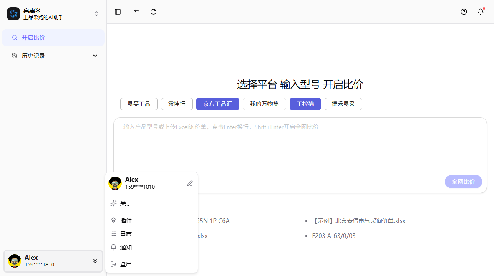Open notifications via the bell icon
Image resolution: width=494 pixels, height=276 pixels.
click(480, 12)
